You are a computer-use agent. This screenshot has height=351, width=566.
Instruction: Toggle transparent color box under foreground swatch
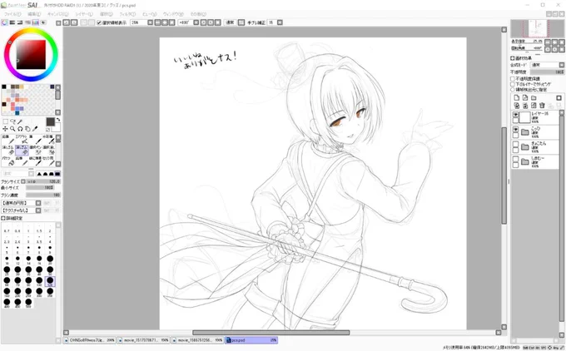pos(48,129)
